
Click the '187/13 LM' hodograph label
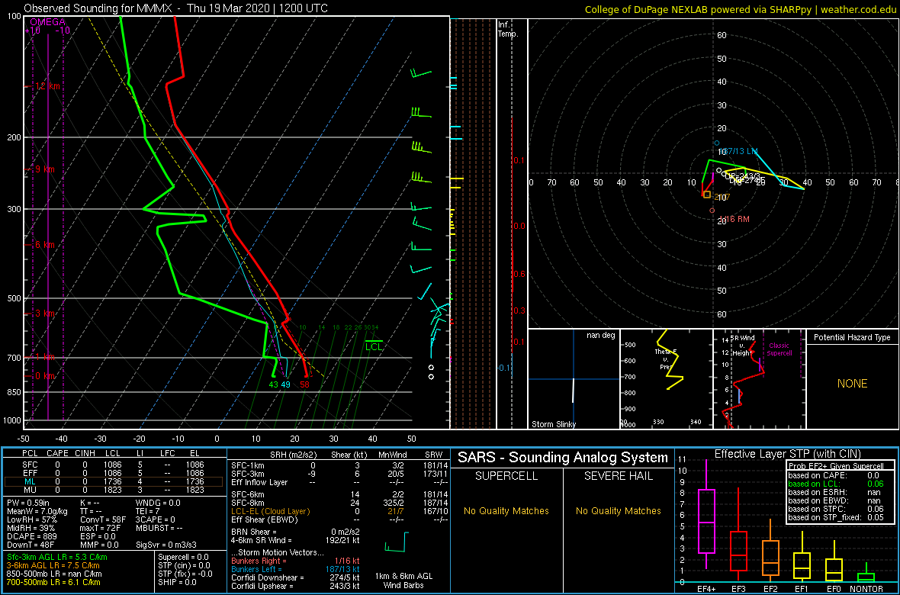pos(740,151)
